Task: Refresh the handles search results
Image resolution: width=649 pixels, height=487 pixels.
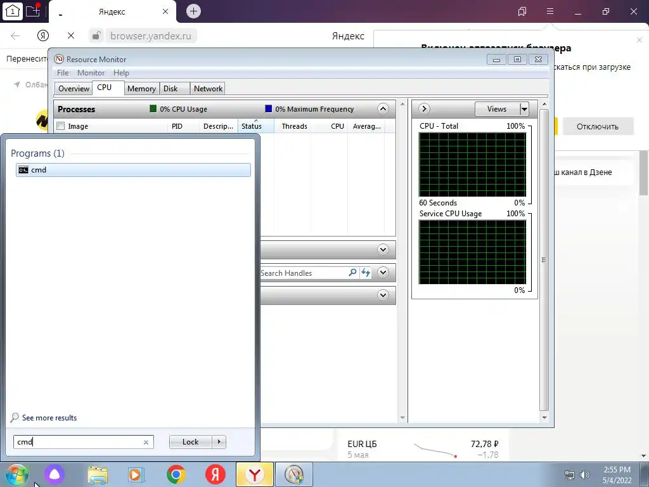Action: pos(366,273)
